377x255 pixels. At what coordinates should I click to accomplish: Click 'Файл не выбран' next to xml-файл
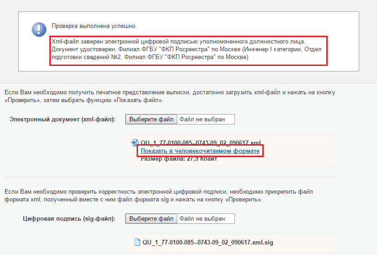point(202,119)
